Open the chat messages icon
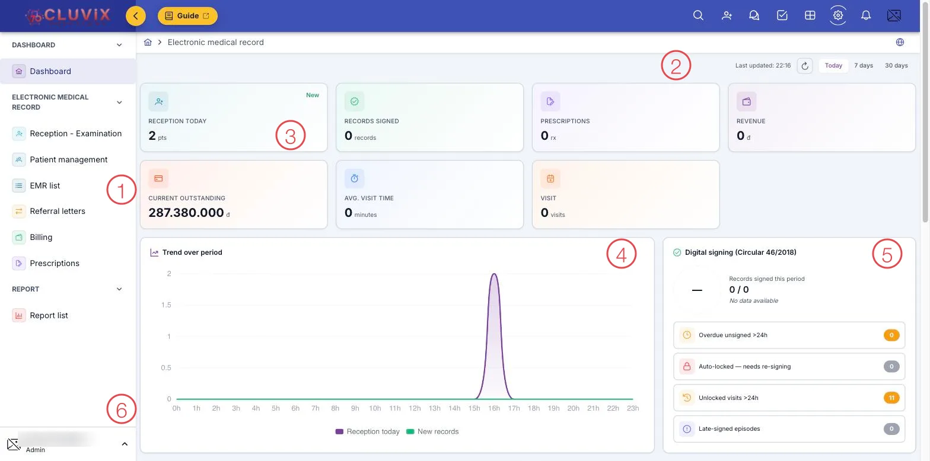Image resolution: width=930 pixels, height=461 pixels. pos(754,16)
